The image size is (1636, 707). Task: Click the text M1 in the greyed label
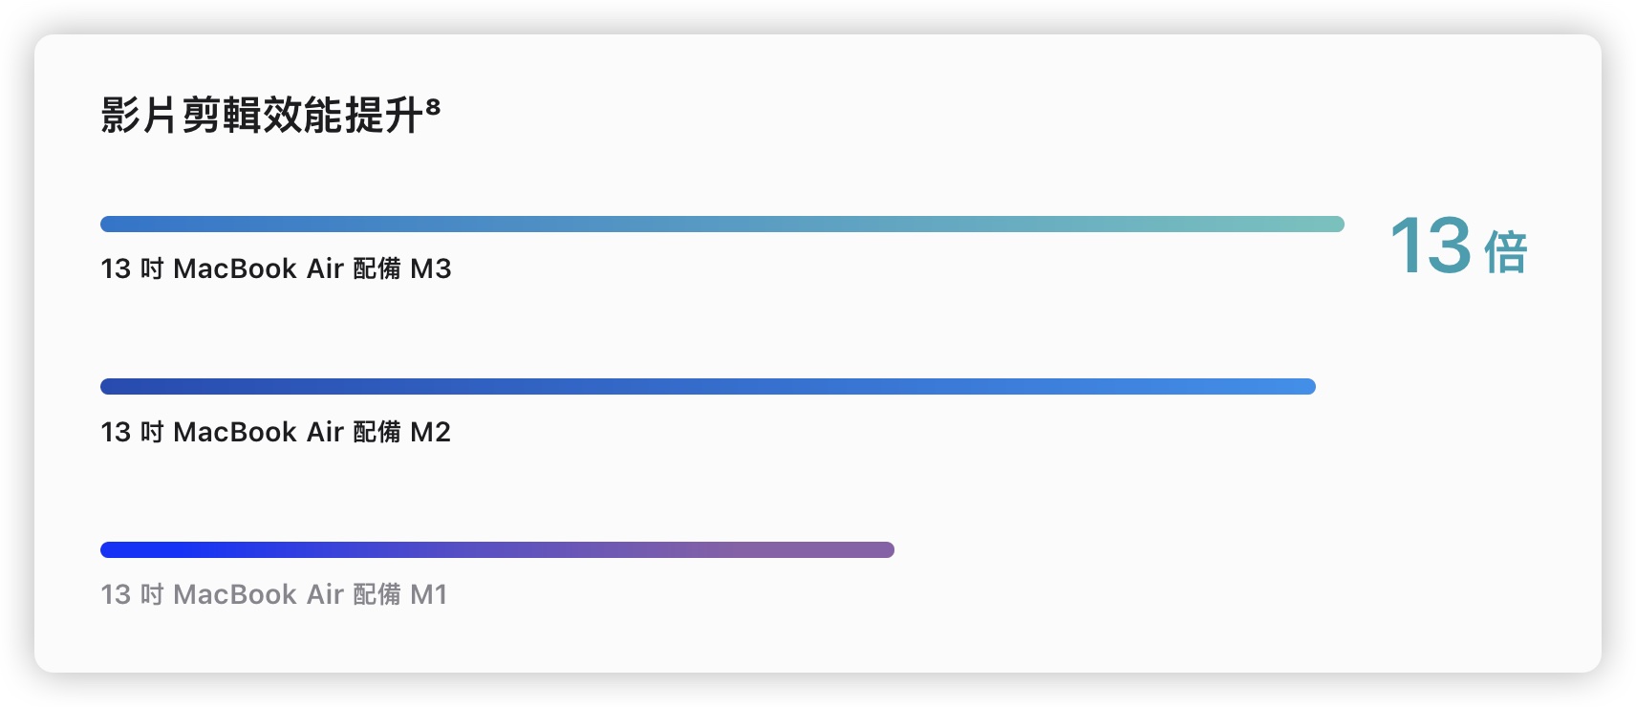click(x=429, y=594)
